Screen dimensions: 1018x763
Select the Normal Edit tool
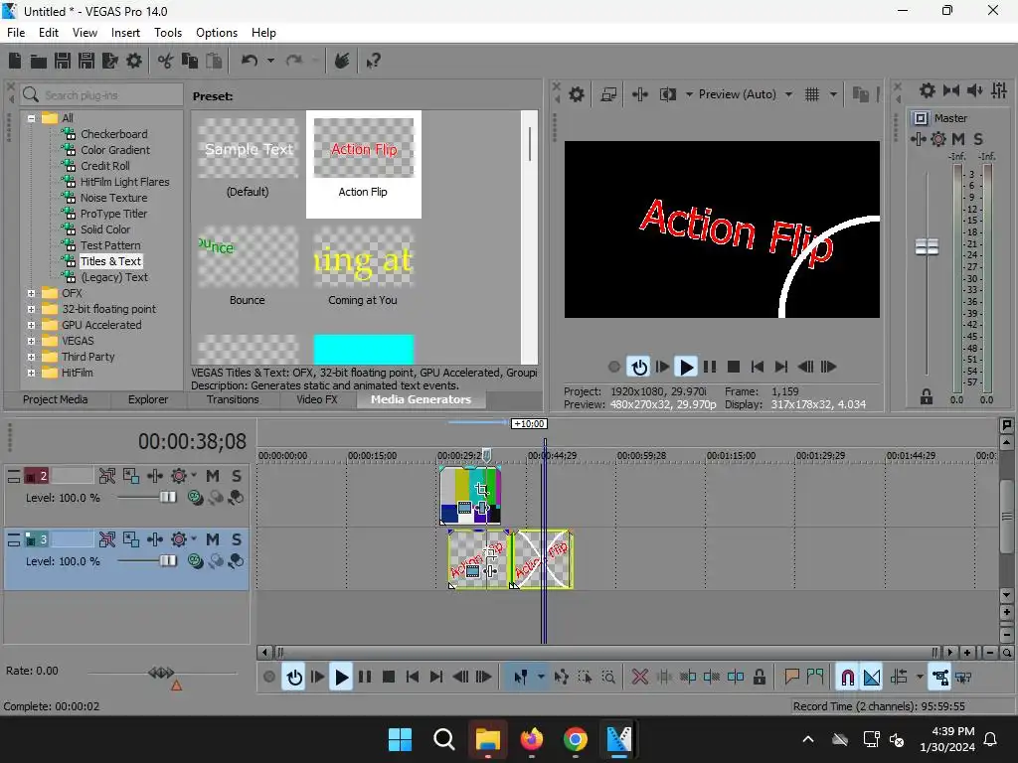521,677
